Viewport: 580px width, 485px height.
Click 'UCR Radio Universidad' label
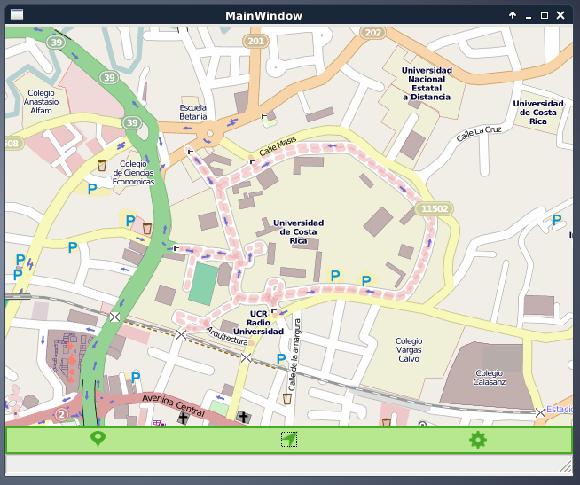258,323
